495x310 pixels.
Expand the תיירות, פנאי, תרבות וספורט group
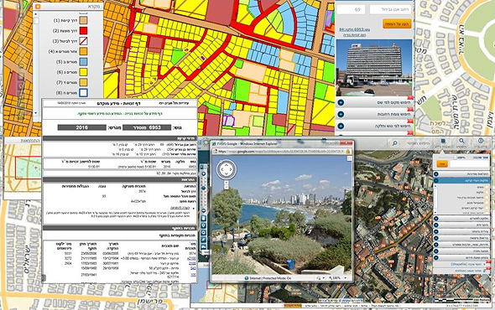[436, 245]
